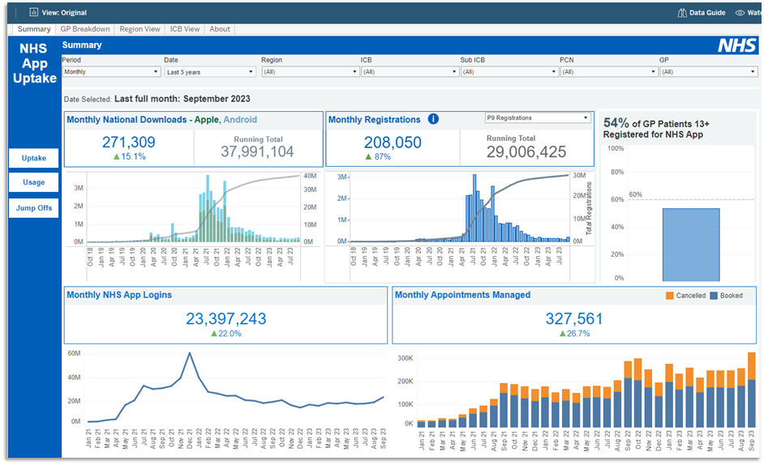Click the Monthly NHS App Logins title
This screenshot has width=764, height=465.
(x=119, y=295)
